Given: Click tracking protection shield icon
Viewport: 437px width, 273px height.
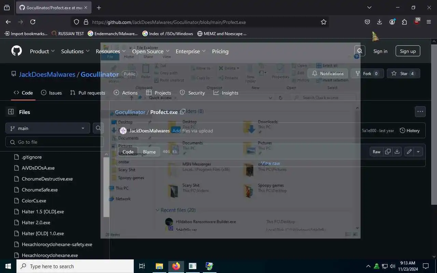Looking at the screenshot, I should [76, 22].
